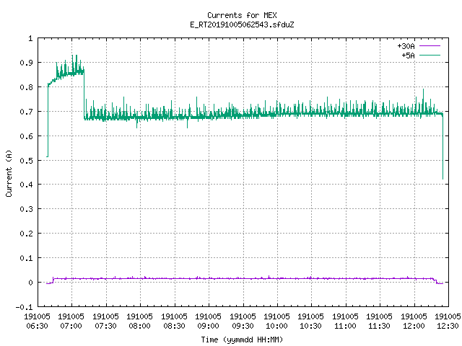462x346 pixels.
Task: Click y-axis tick value 0.9
Action: 26,63
